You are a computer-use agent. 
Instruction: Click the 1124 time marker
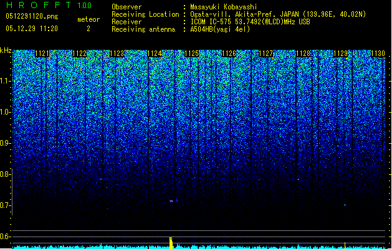pos(155,54)
